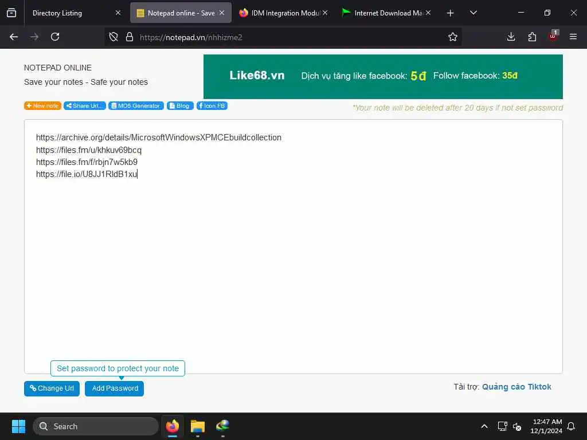
Task: Click the files.fm/f/rbjn7w5kb9 line
Action: tap(87, 162)
